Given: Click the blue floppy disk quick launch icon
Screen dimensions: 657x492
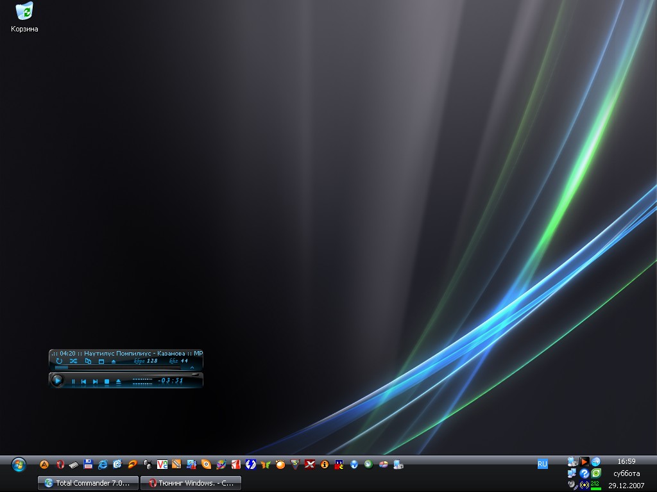Looking at the screenshot, I should pyautogui.click(x=89, y=464).
